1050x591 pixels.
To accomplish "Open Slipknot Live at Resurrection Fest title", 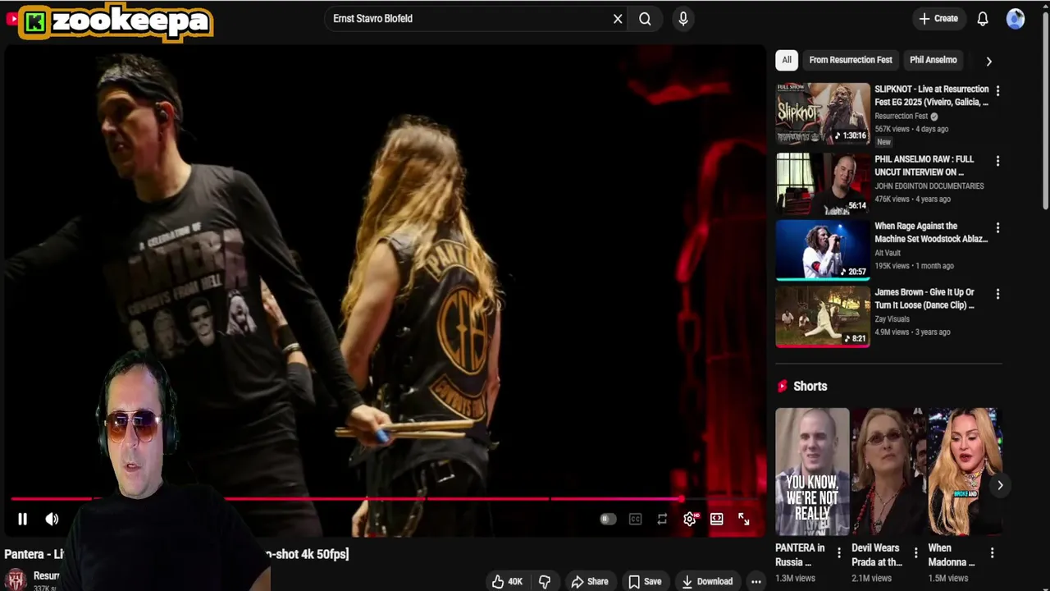I will (931, 95).
